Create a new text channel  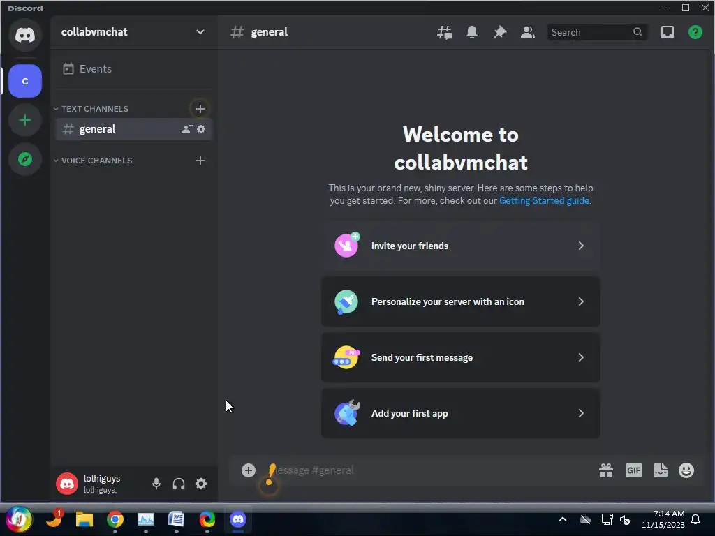[200, 108]
